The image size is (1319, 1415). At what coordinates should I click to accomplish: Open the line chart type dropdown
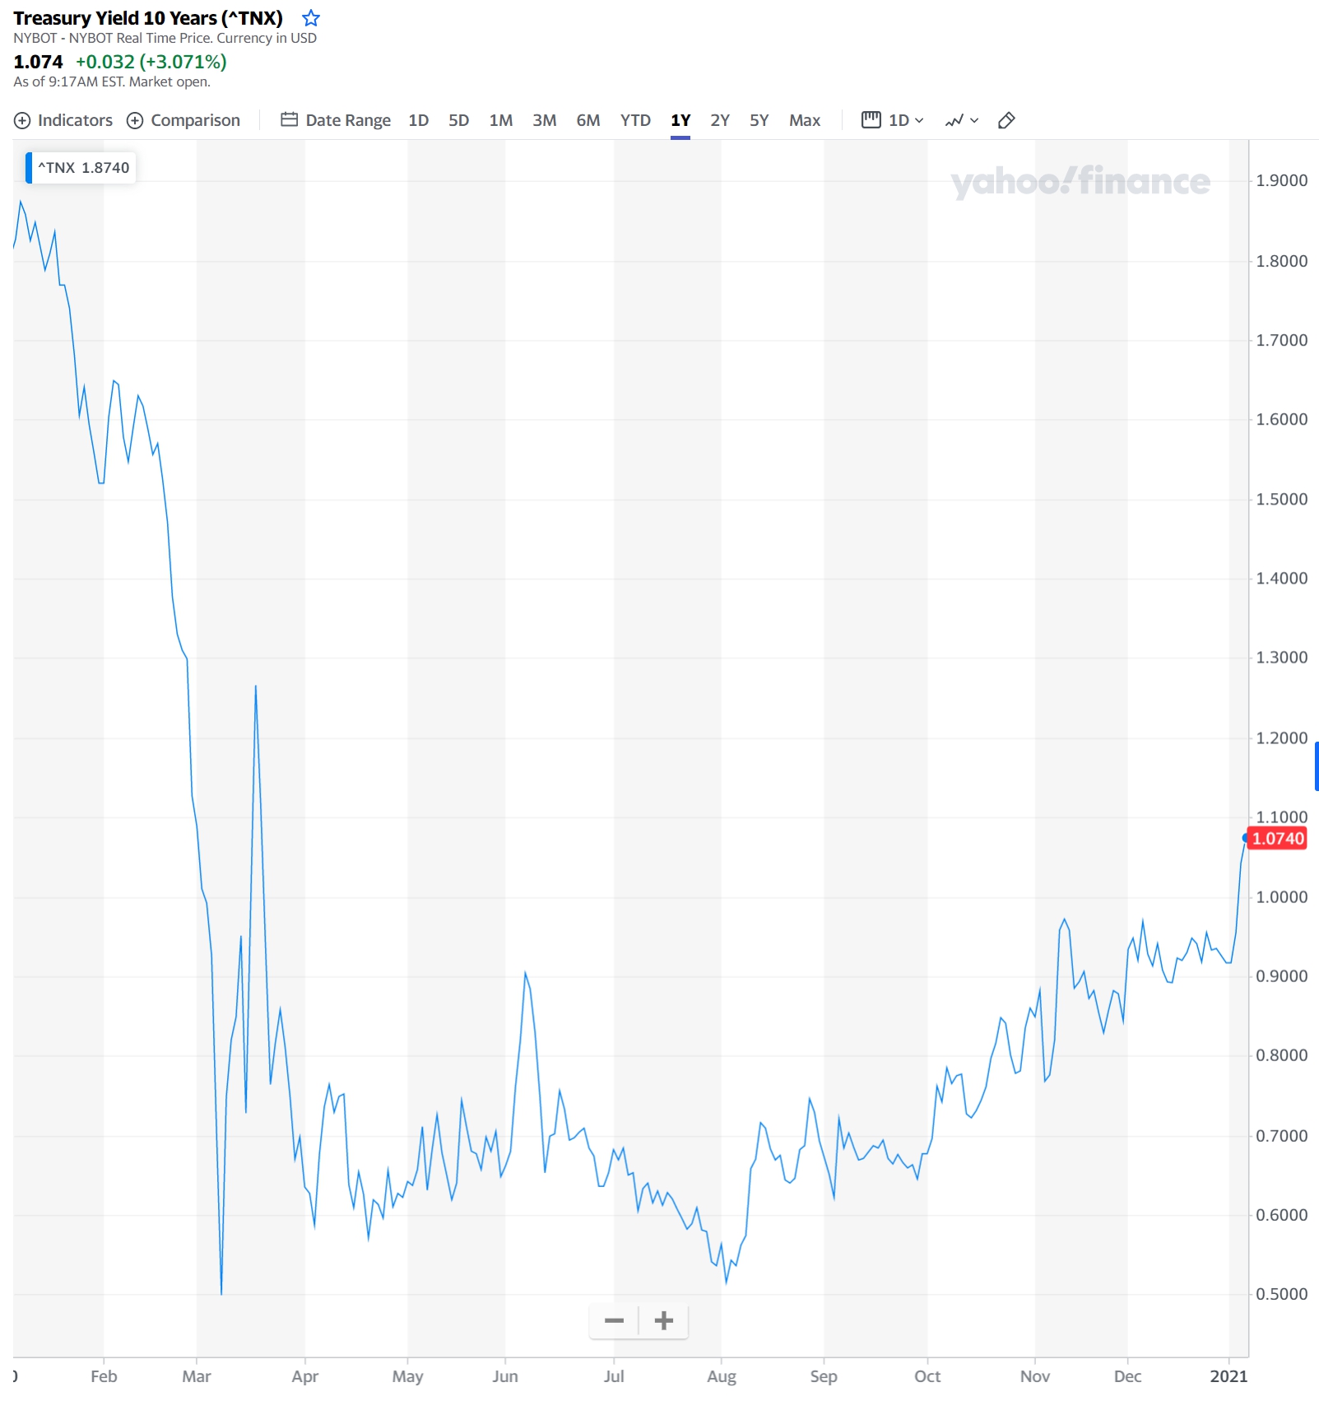[961, 121]
